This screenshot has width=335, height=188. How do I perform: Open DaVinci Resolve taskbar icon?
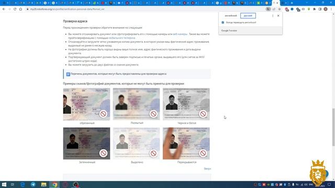pyautogui.click(x=75, y=184)
